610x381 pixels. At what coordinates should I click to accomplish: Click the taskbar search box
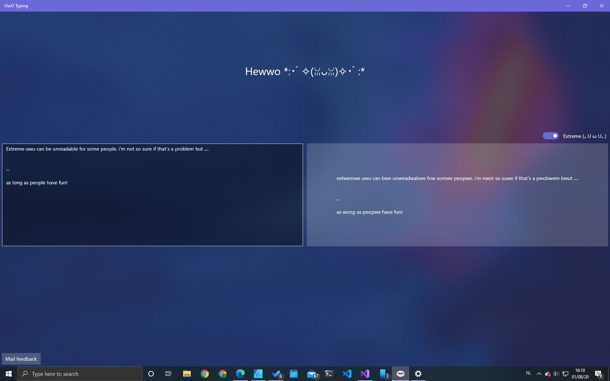click(x=80, y=374)
